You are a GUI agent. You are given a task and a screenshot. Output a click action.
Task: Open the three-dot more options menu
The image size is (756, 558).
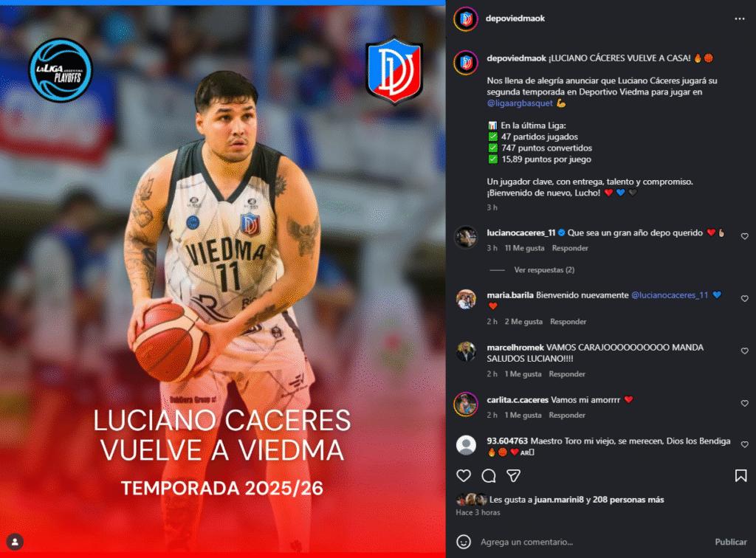pos(740,18)
